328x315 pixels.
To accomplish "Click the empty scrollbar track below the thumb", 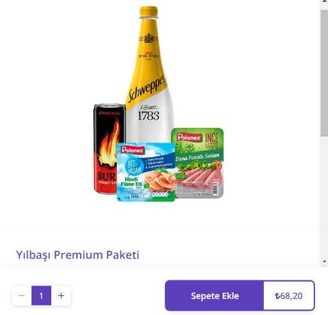I will click(x=324, y=196).
